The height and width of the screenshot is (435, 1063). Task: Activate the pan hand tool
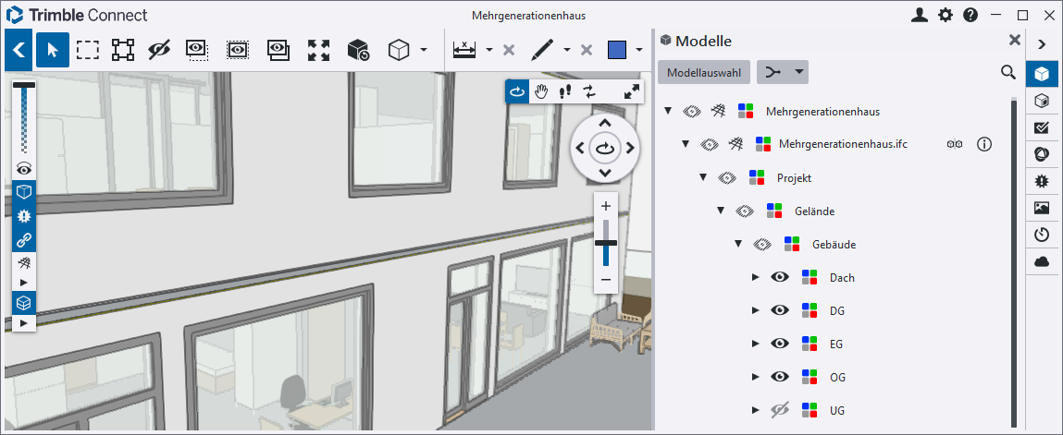click(541, 91)
